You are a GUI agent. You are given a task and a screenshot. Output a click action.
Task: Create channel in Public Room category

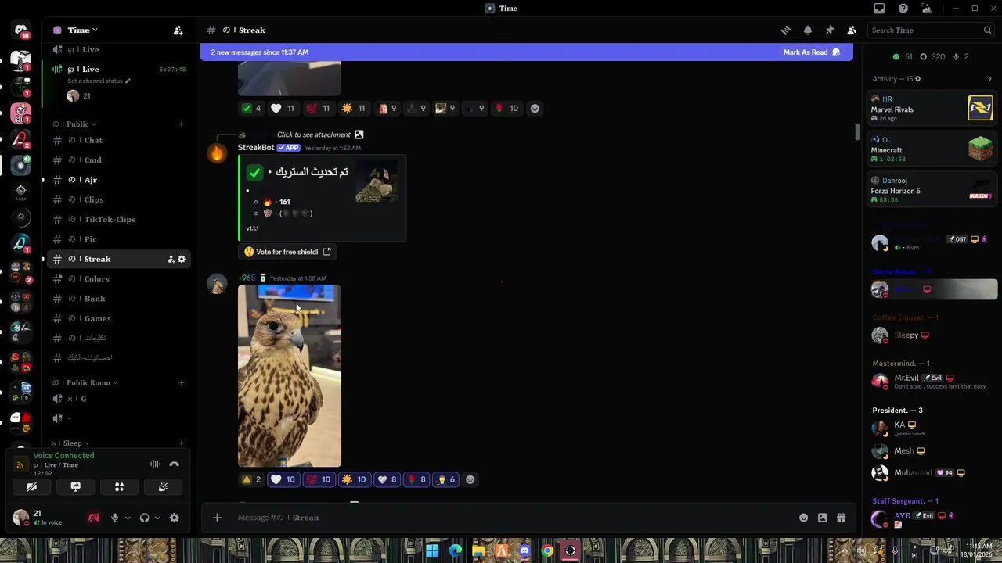click(x=182, y=383)
